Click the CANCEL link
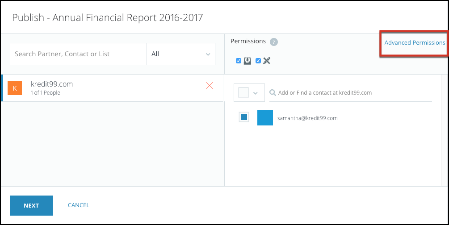 tap(79, 205)
